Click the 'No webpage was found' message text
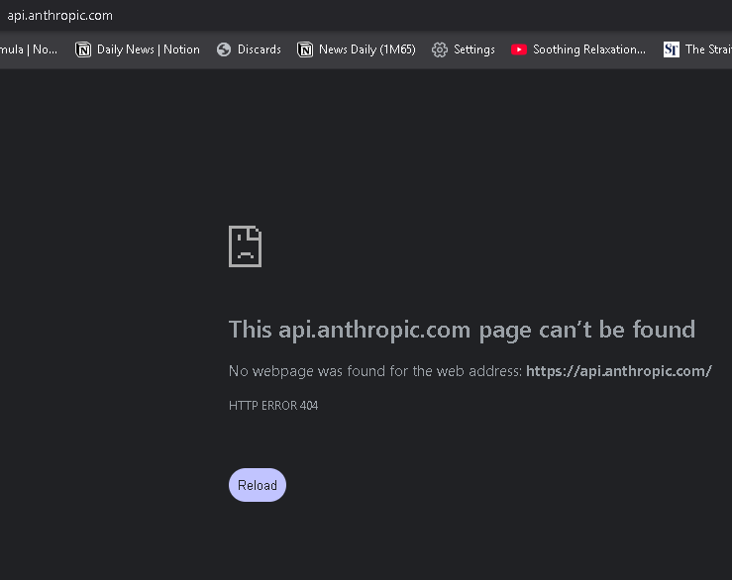The width and height of the screenshot is (732, 580). [374, 371]
